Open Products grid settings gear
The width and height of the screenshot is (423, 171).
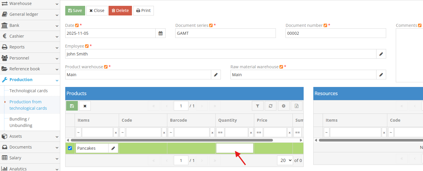pyautogui.click(x=283, y=106)
